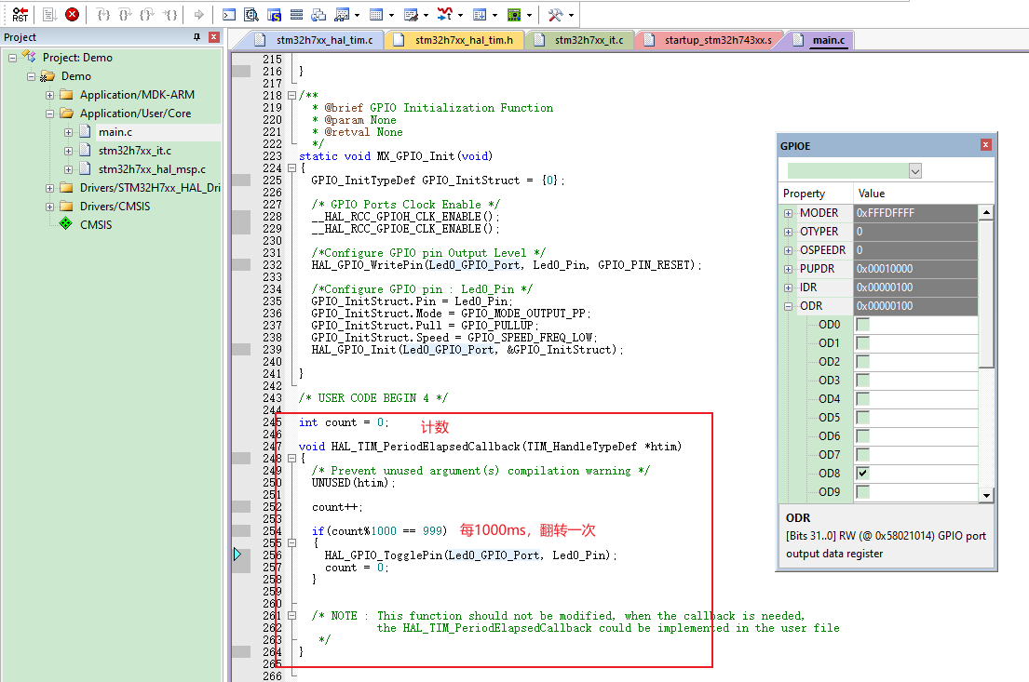Pin the Project panel with the pushpin icon
1029x682 pixels.
[196, 37]
